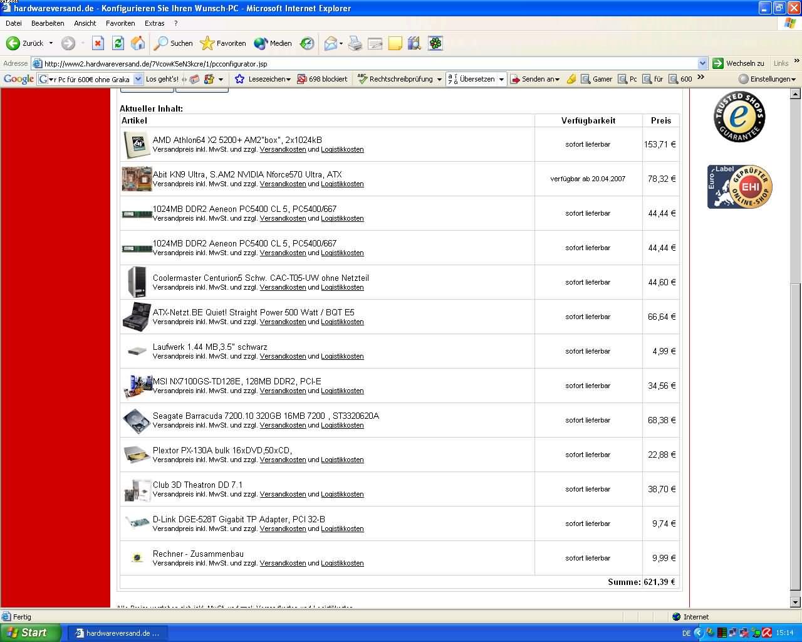Find the word Gamer on the page
Screen dimensions: 802x642
click(x=596, y=79)
